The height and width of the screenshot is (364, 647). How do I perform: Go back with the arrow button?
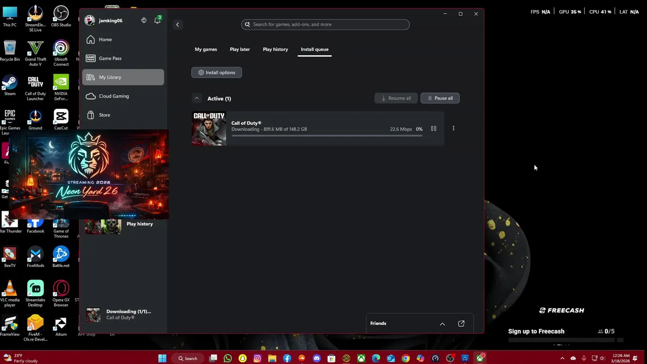(177, 24)
